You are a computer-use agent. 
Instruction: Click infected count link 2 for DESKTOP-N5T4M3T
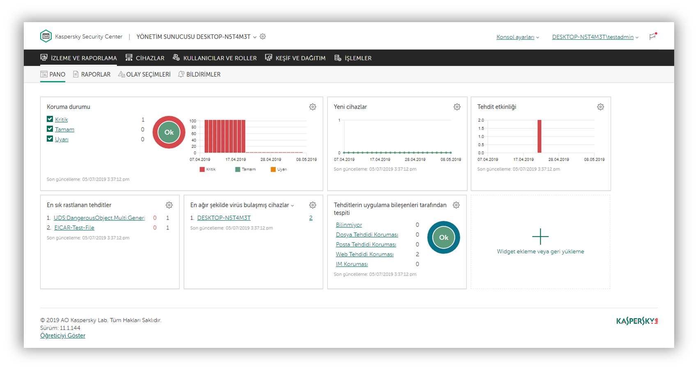[x=311, y=218]
